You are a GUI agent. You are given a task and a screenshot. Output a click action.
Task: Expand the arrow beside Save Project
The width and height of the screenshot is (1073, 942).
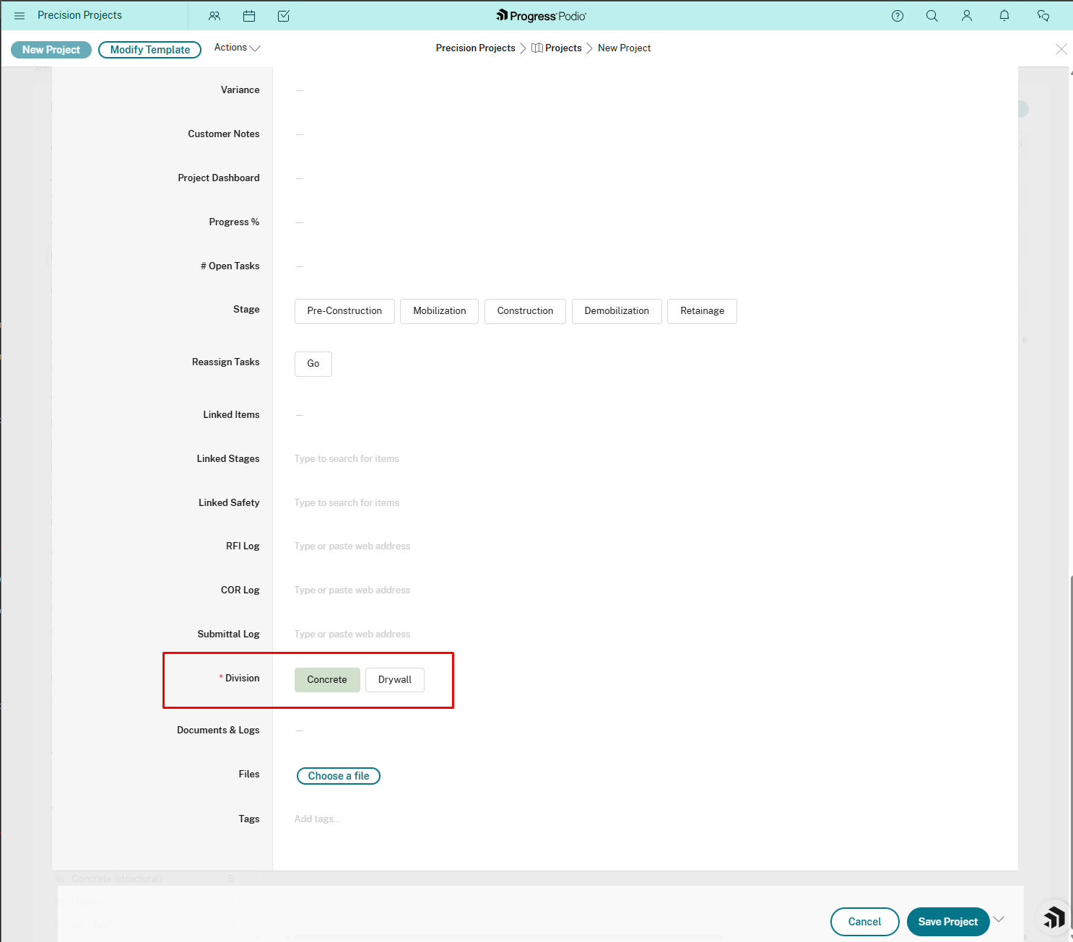[999, 920]
